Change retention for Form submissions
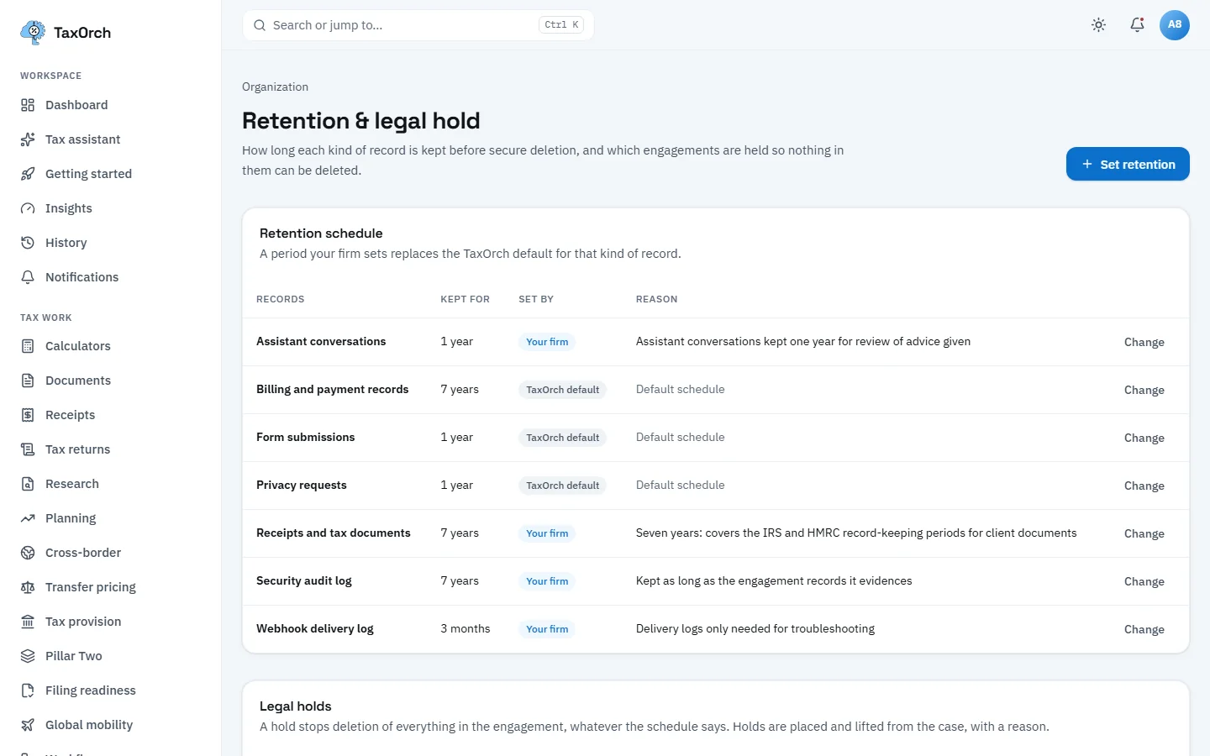1210x756 pixels. click(1144, 438)
